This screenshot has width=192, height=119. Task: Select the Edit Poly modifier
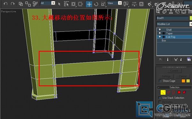(171, 37)
